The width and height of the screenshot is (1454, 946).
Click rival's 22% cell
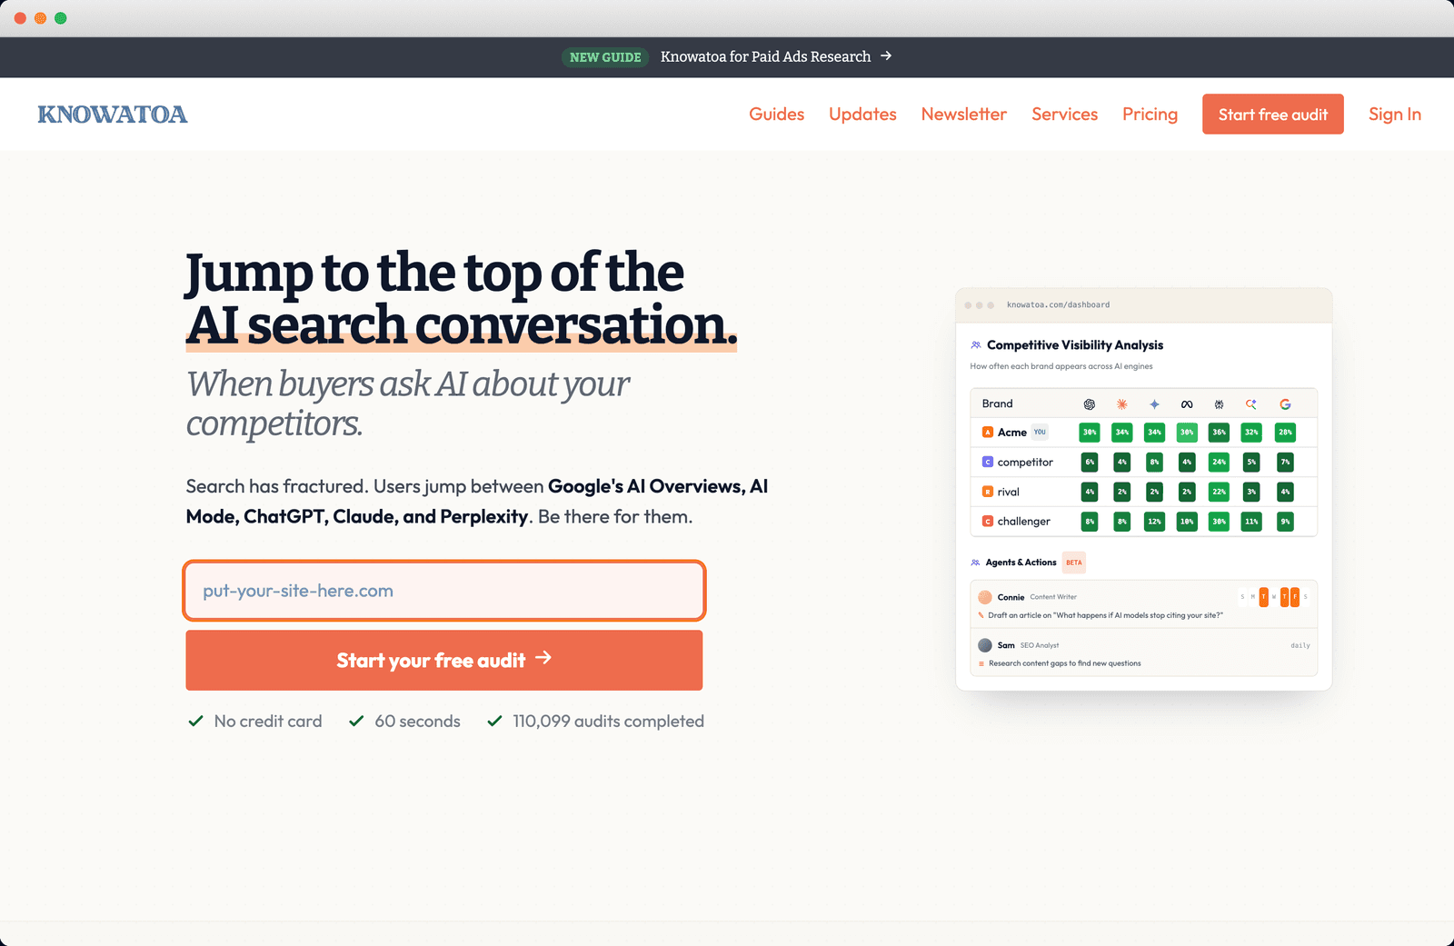click(1220, 492)
